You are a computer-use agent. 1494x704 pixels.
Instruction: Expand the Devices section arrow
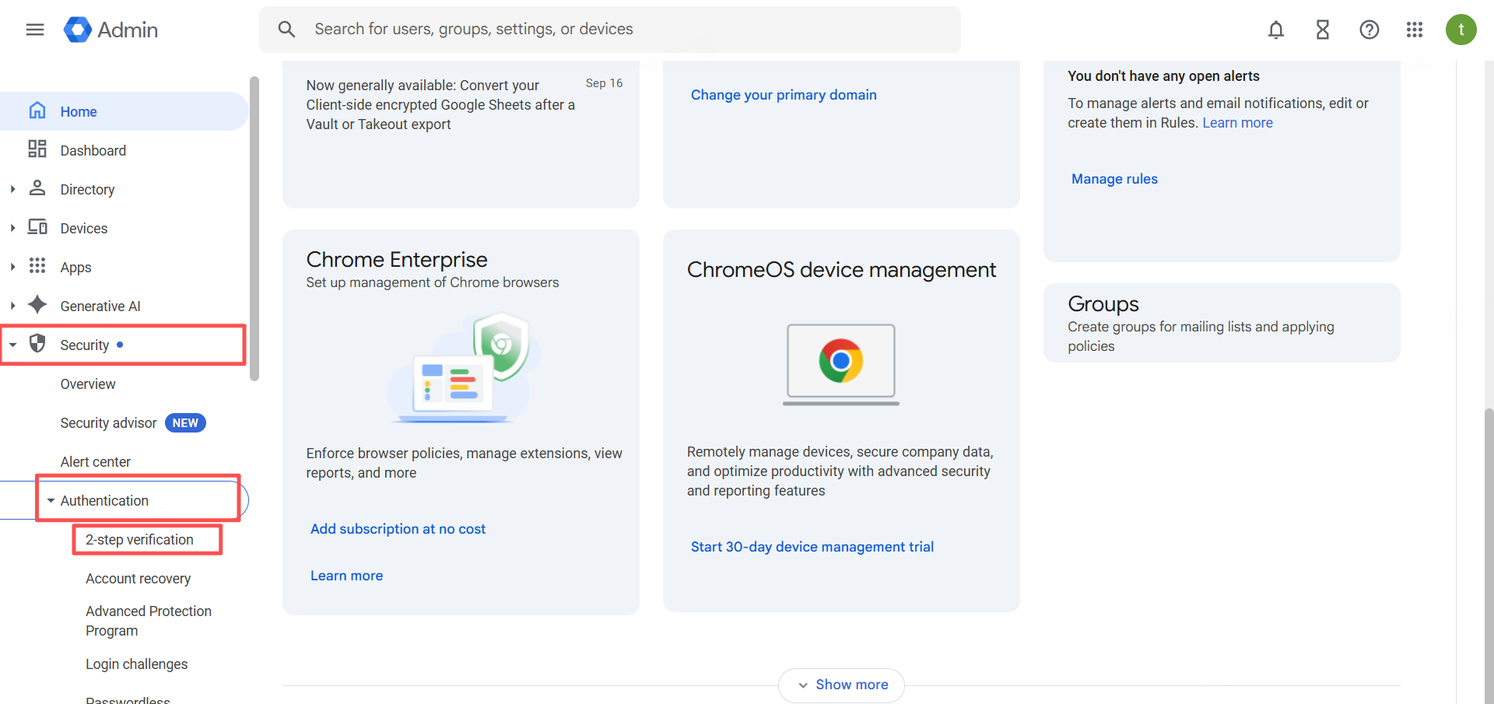click(12, 228)
